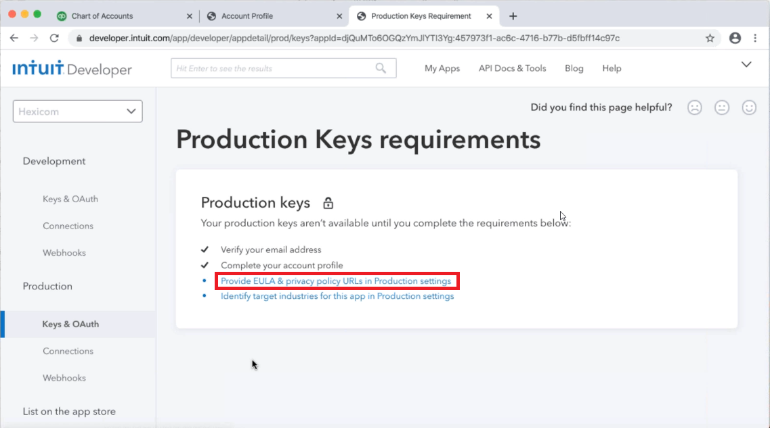Open API Docs & Tools menu

512,68
